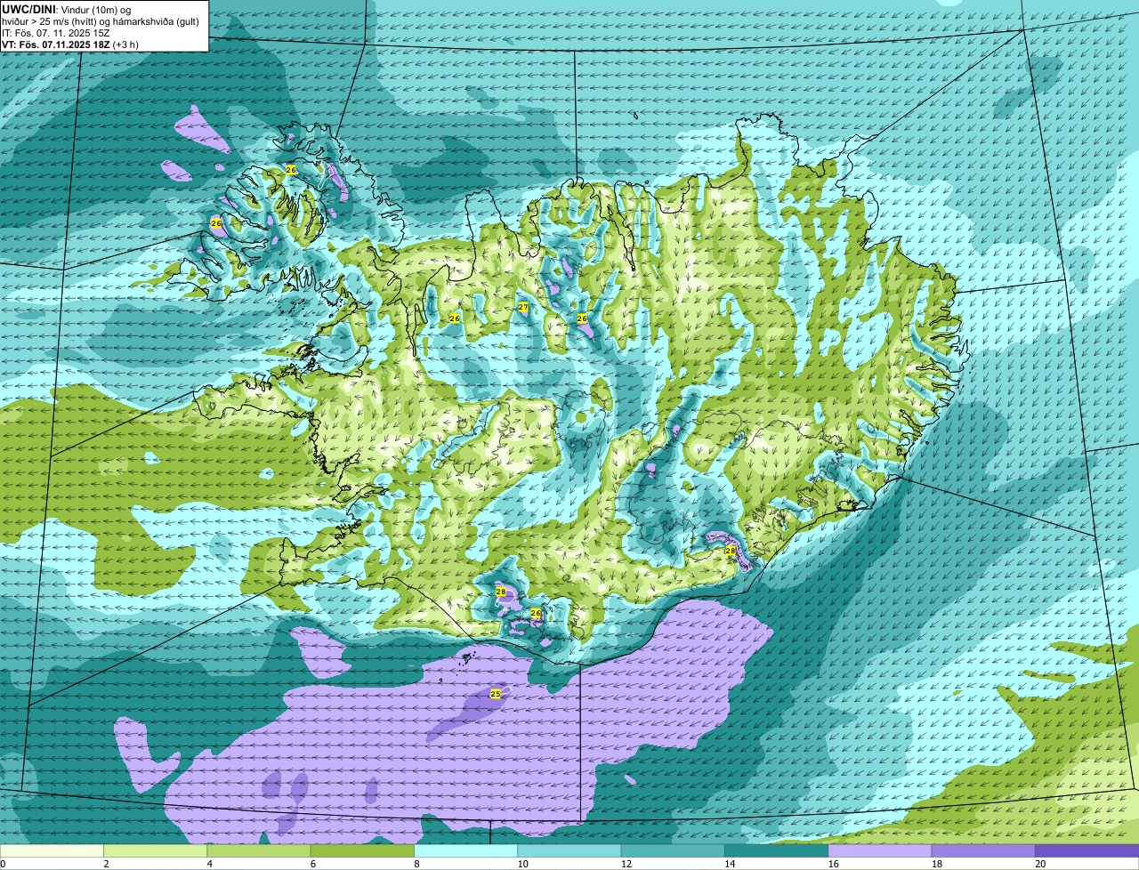Image resolution: width=1139 pixels, height=870 pixels.
Task: Pick the 6–8 m/s olive green scale swatch
Action: (362, 850)
